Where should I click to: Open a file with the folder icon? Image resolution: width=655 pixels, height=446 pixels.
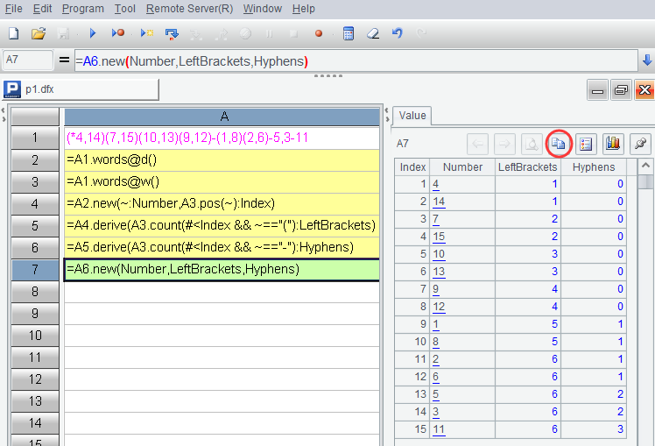[38, 33]
